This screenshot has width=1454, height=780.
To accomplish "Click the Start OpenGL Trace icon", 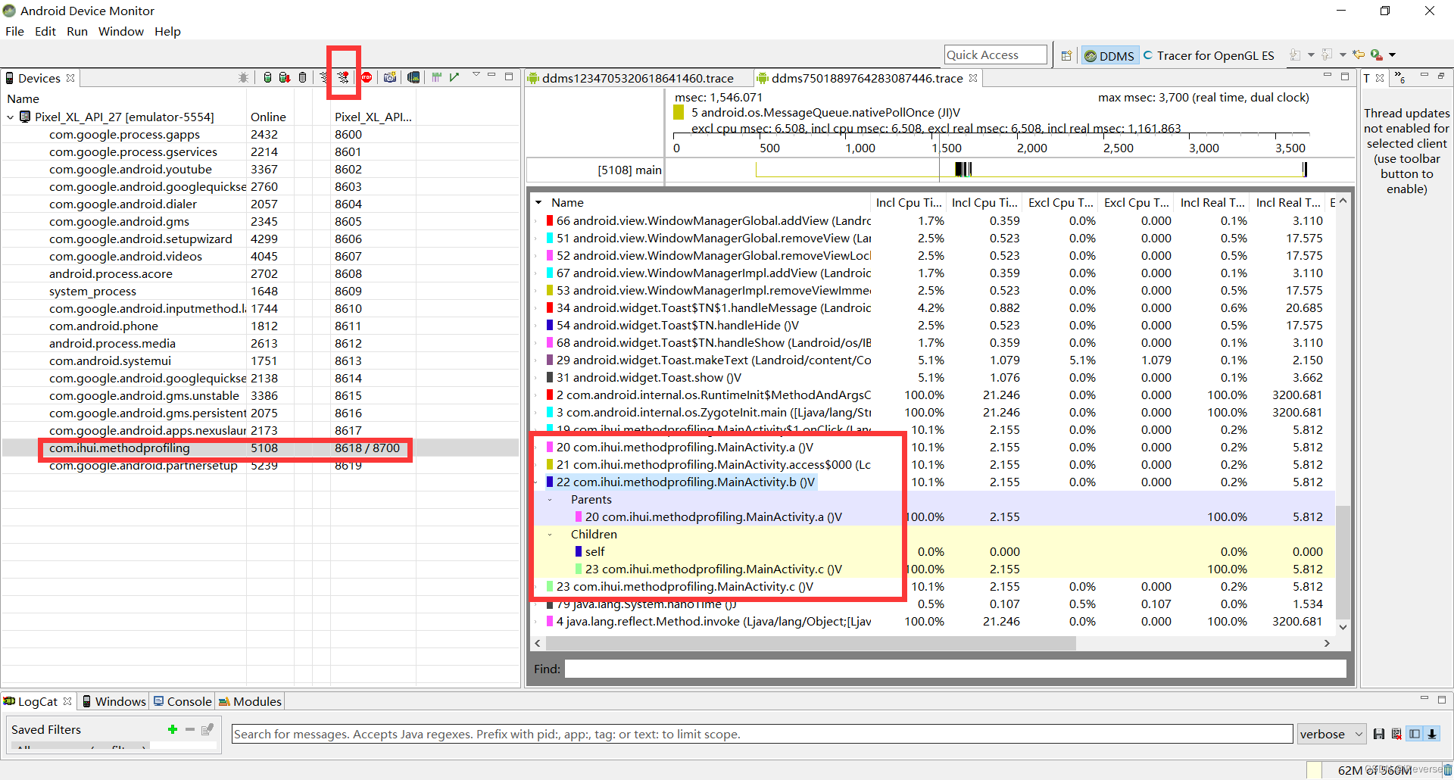I will click(454, 77).
